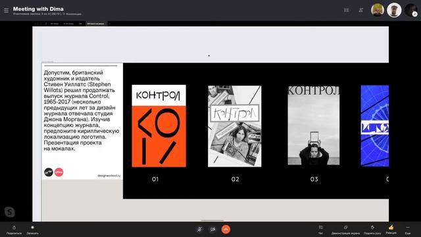Toggle the camera video button
This screenshot has width=421, height=237.
[x=212, y=230]
